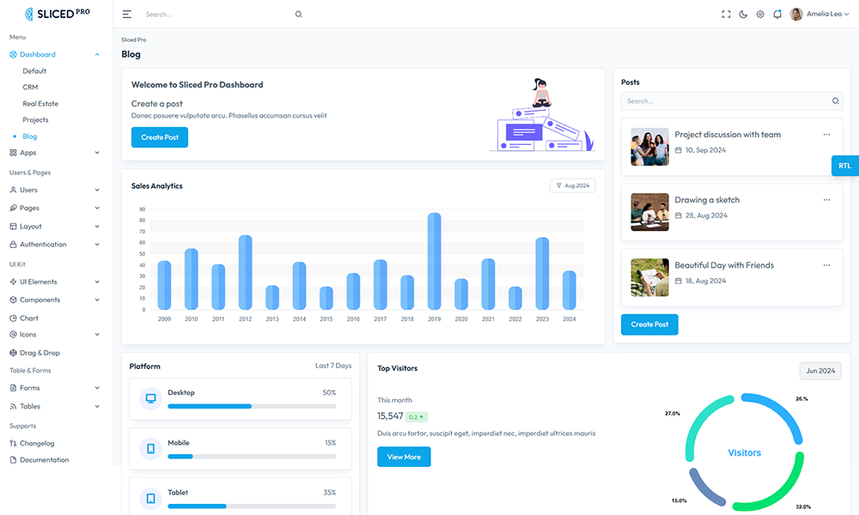This screenshot has height=515, width=859.
Task: Switch layout direction using RTL button
Action: [844, 166]
